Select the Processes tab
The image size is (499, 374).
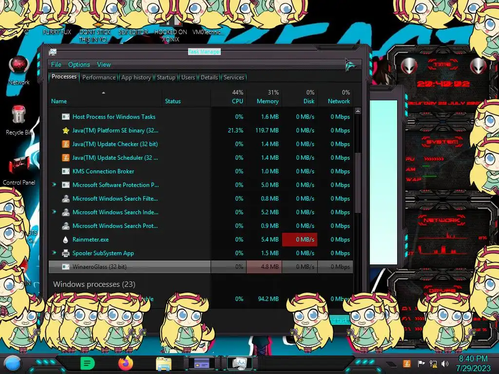coord(64,76)
